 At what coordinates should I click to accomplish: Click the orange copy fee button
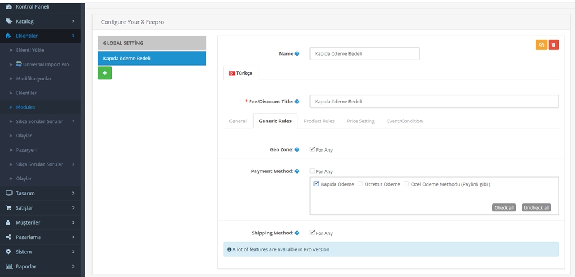[542, 45]
